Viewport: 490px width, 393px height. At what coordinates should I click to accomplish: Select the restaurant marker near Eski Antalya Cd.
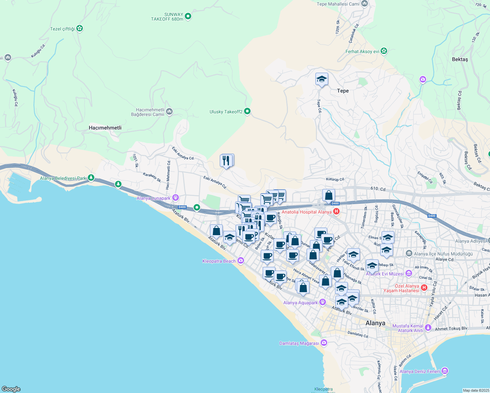[226, 161]
